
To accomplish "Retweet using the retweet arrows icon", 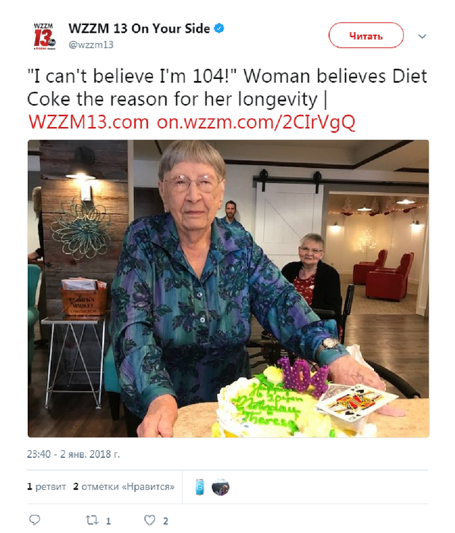I will click(x=90, y=520).
